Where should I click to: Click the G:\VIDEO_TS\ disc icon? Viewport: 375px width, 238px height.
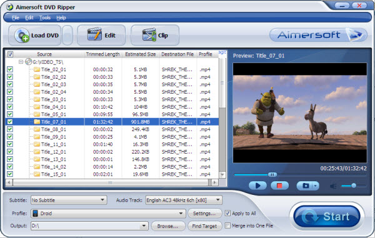click(x=29, y=62)
